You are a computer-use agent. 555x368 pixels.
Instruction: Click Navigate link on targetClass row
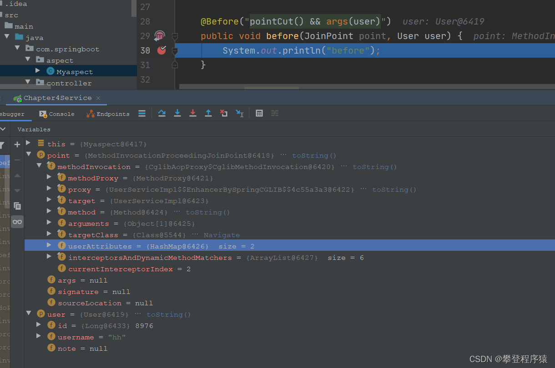pos(222,235)
